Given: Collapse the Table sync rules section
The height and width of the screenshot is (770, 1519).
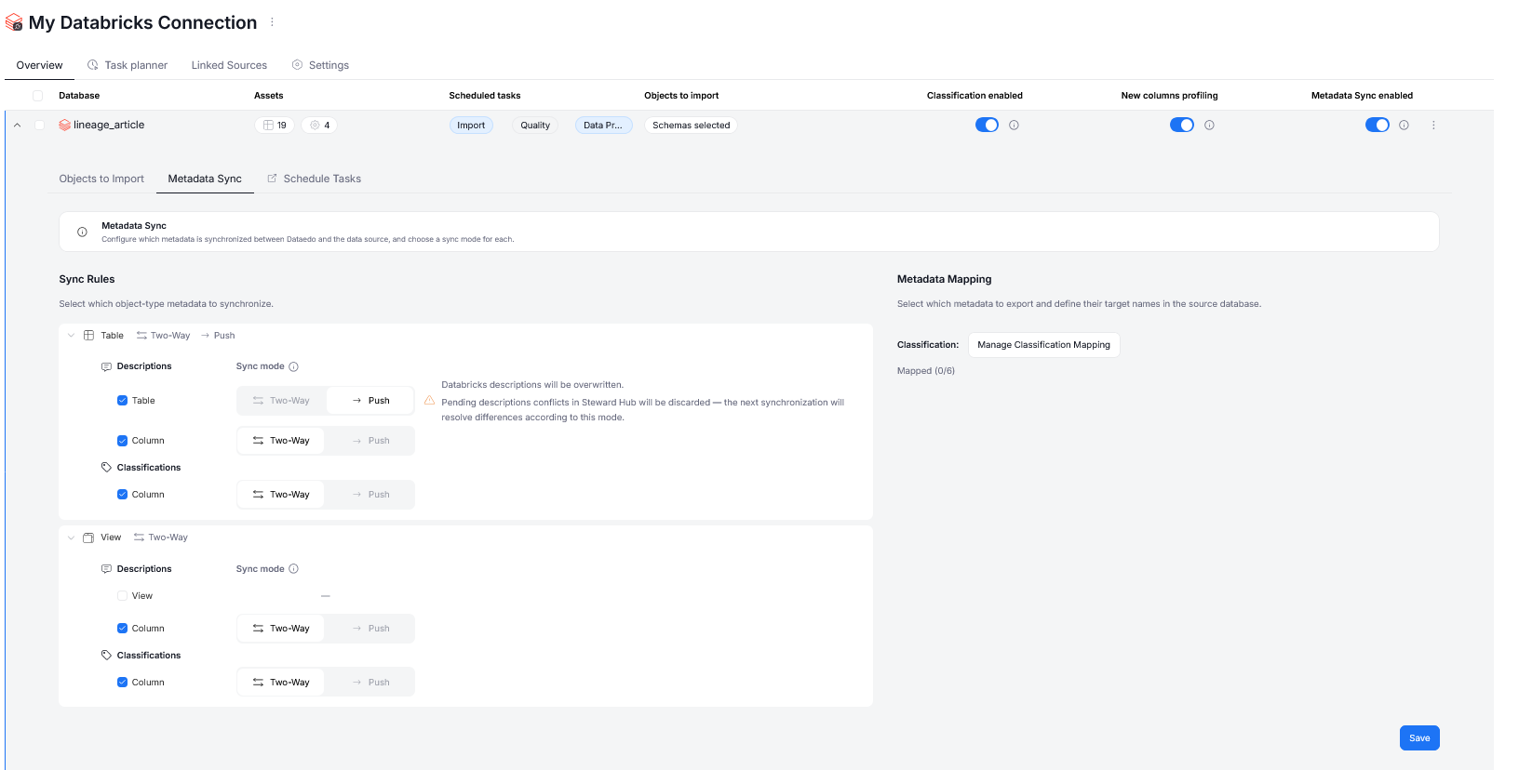Looking at the screenshot, I should pos(71,336).
